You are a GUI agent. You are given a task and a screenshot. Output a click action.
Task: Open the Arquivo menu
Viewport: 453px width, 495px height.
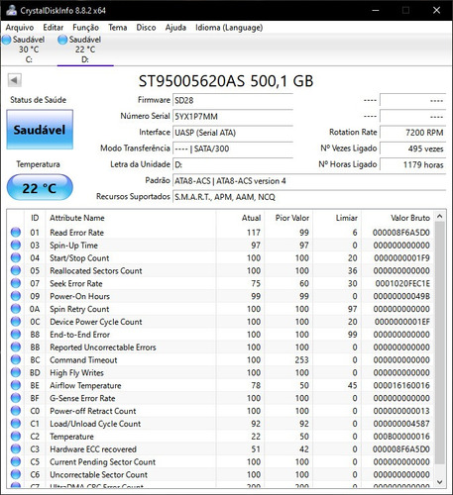20,28
